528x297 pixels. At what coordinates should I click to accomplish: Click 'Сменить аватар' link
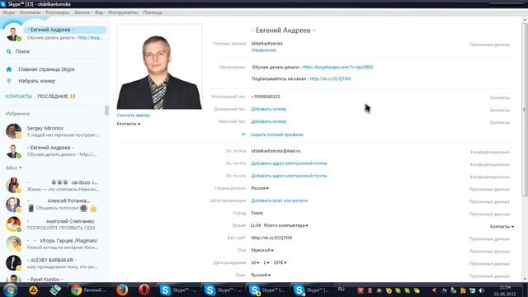(x=134, y=115)
